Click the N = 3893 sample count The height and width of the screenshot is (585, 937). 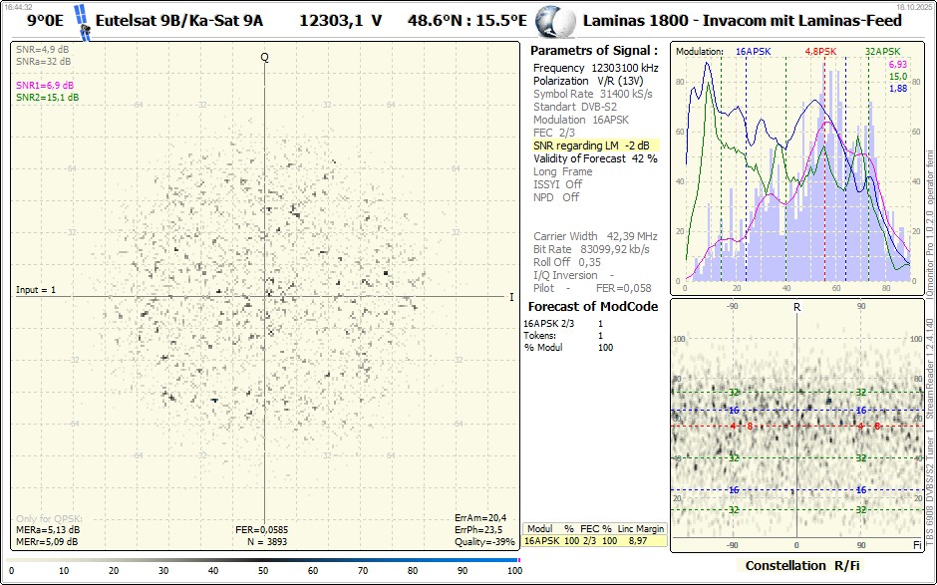(x=267, y=542)
